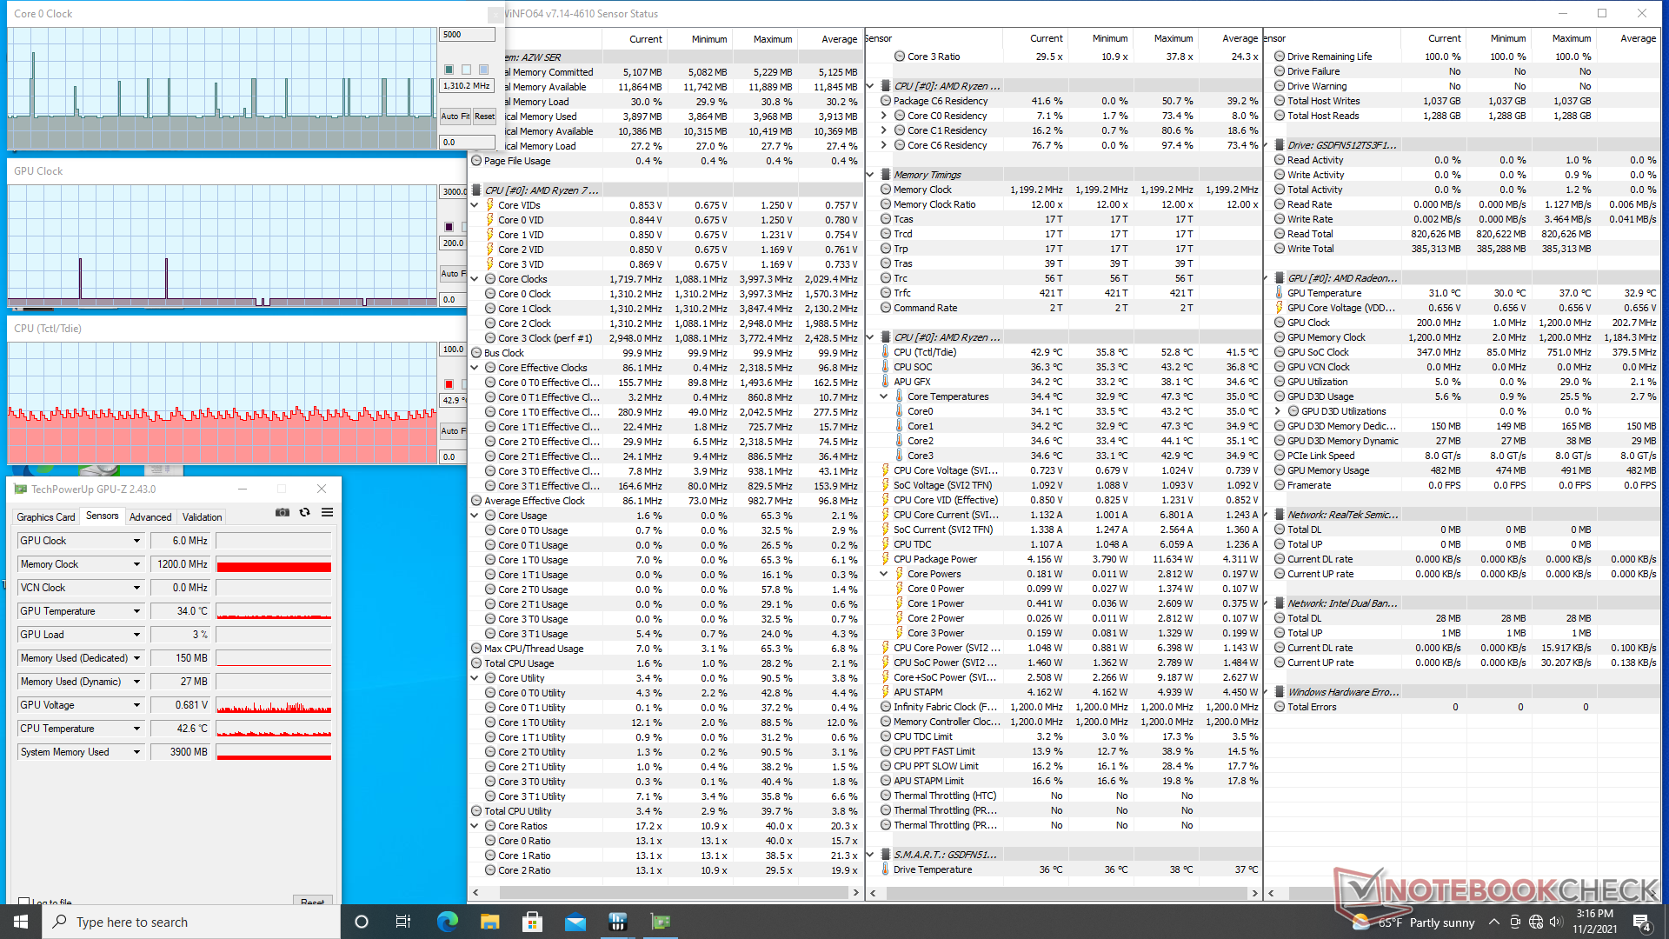Click the teal color swatch in Core 0 Clock graph
This screenshot has width=1669, height=939.
[449, 70]
